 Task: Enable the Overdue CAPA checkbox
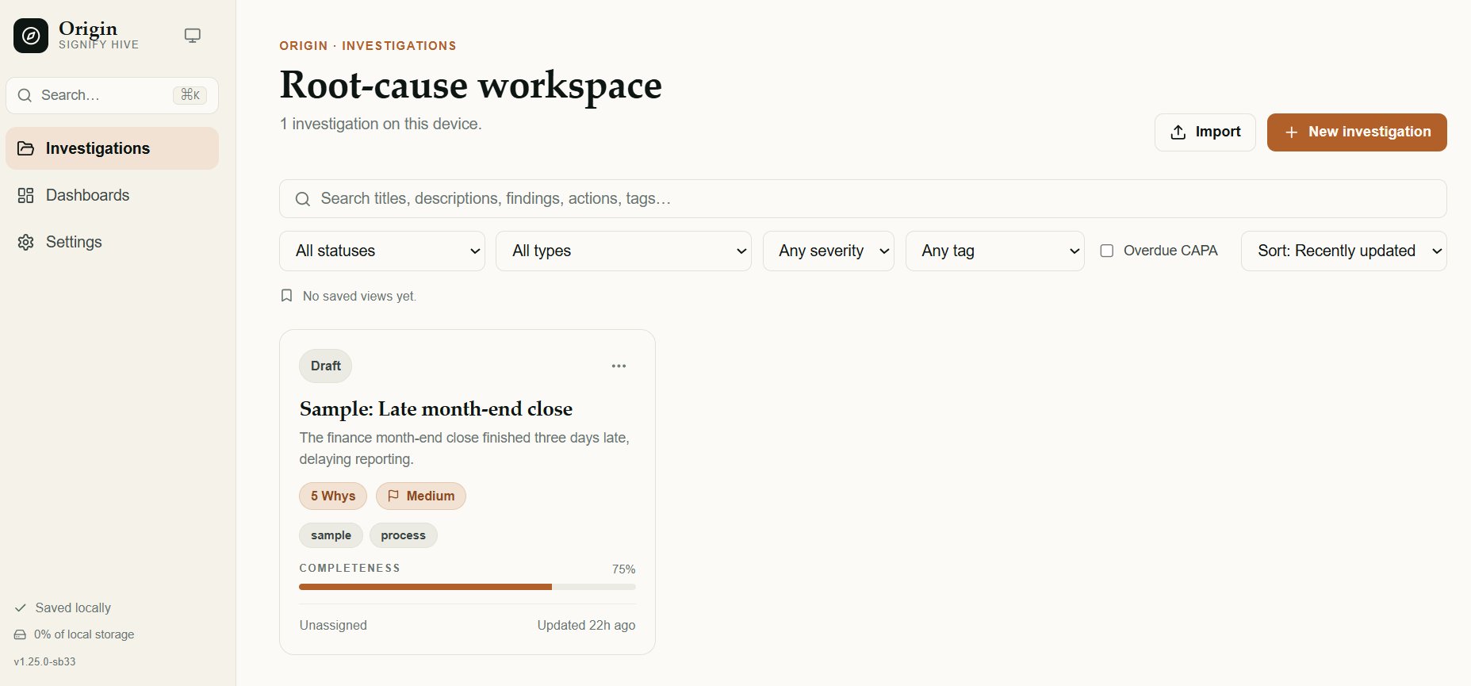click(x=1107, y=251)
